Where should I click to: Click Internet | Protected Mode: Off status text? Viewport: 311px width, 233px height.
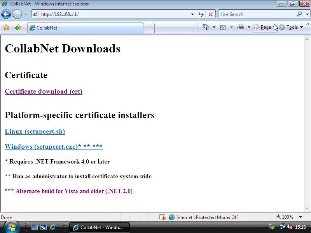pyautogui.click(x=207, y=217)
